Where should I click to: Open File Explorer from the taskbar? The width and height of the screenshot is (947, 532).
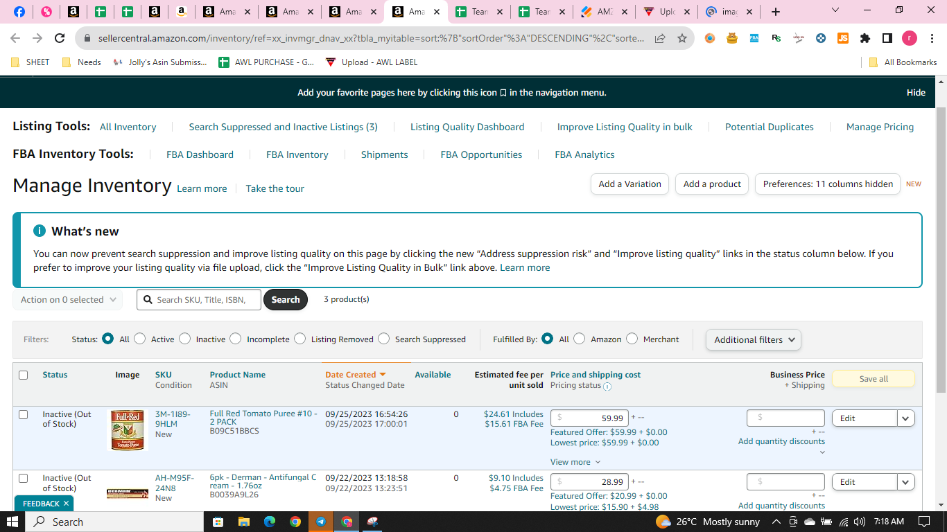(x=243, y=522)
